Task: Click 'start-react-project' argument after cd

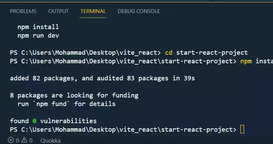Action: [212, 53]
